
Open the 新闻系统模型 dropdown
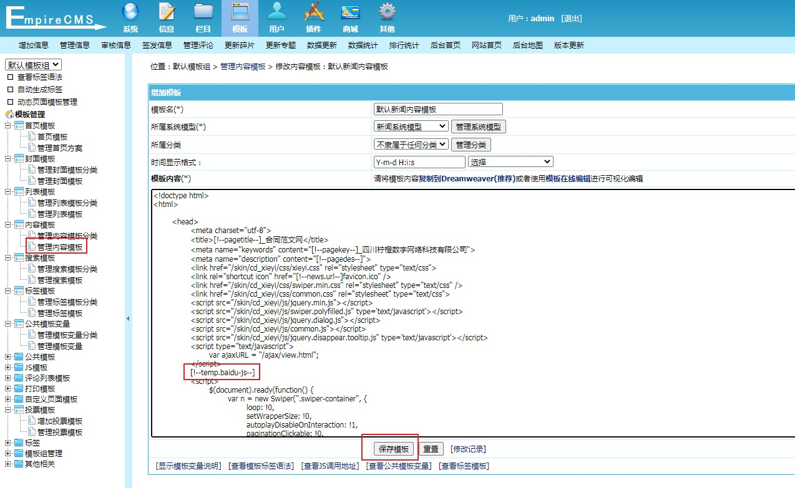[411, 127]
